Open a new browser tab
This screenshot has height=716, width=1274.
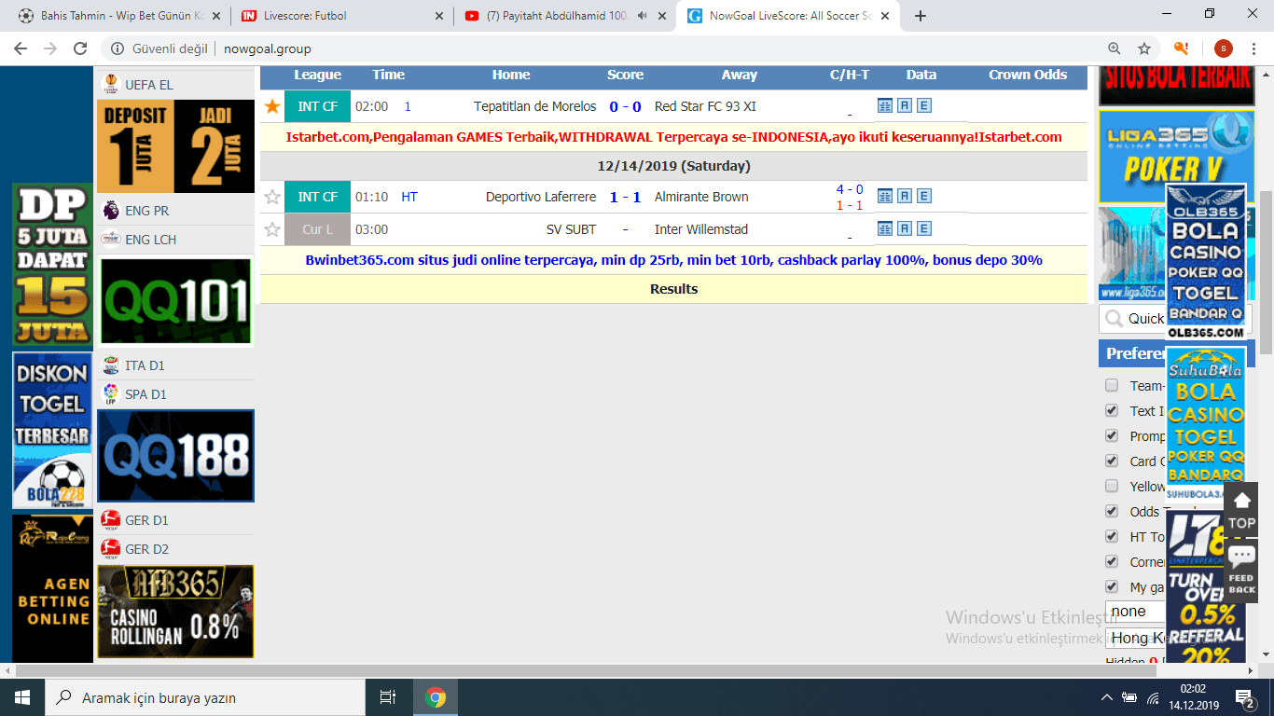[x=921, y=16]
